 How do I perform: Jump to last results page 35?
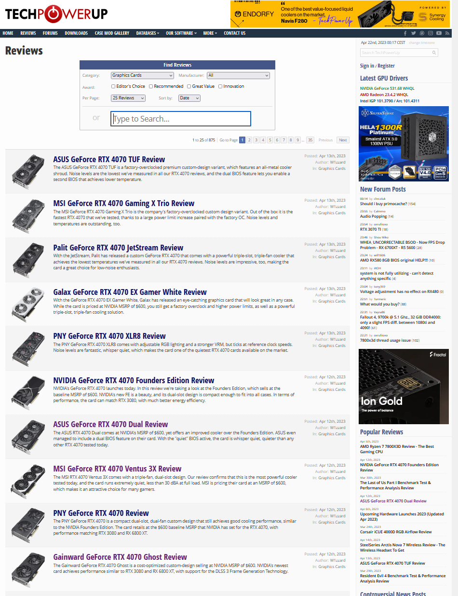tap(310, 140)
